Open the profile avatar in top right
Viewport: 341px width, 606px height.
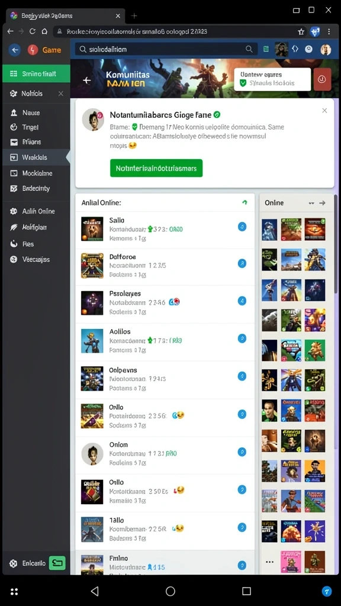(326, 50)
